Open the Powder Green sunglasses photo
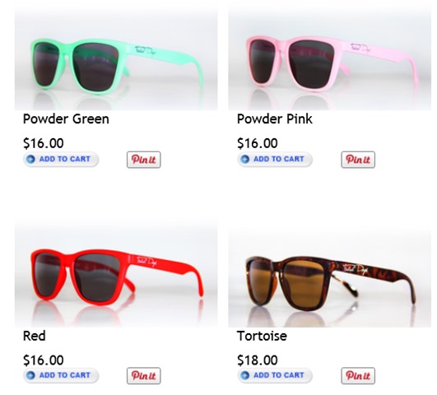This screenshot has height=395, width=437. point(116,58)
